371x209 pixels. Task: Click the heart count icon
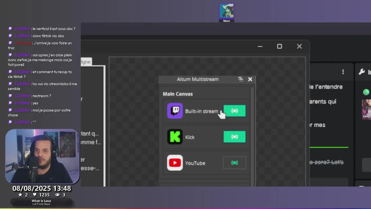tap(34, 195)
